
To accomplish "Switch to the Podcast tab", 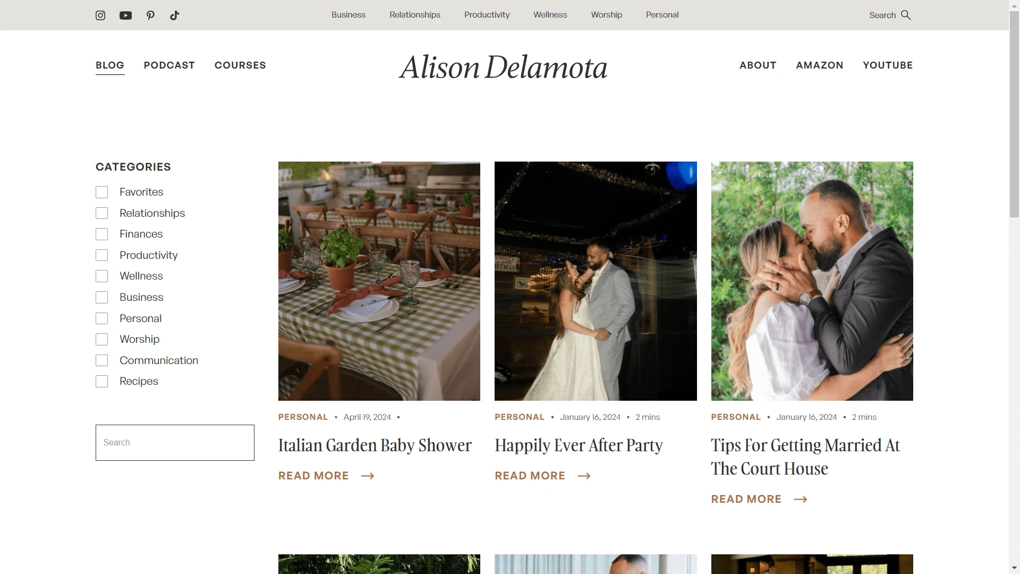I will click(169, 64).
